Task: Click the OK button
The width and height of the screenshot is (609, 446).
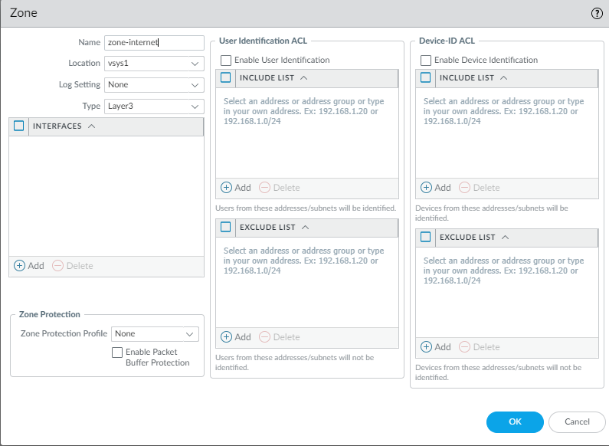Action: [x=515, y=422]
